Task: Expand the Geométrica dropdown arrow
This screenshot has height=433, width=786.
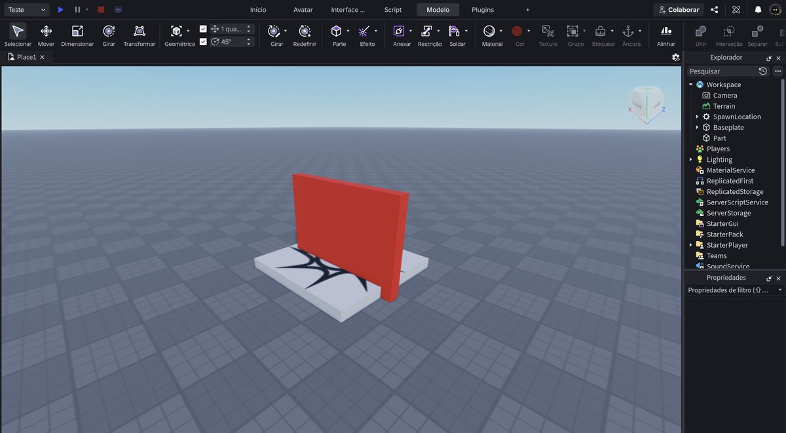Action: coord(188,31)
